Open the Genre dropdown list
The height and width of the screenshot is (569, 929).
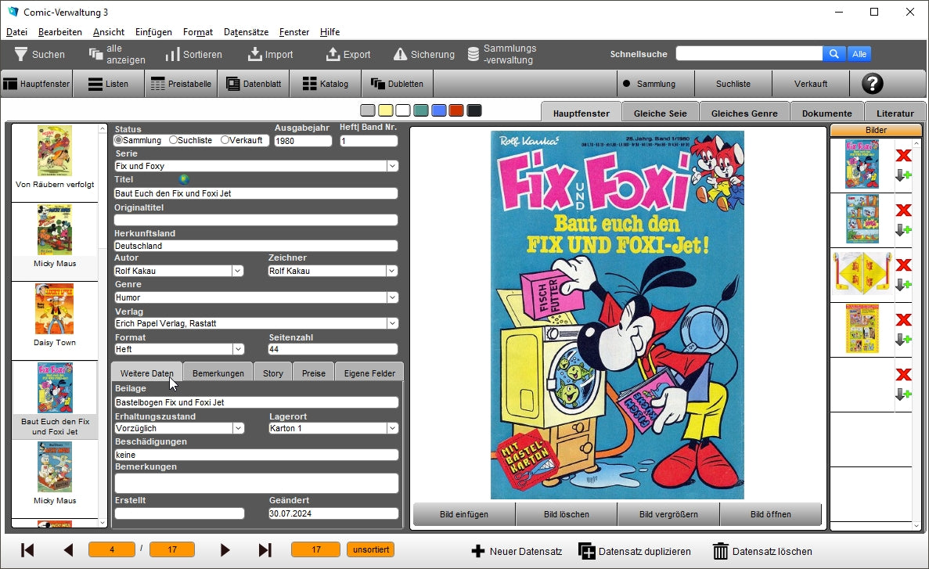pos(391,297)
